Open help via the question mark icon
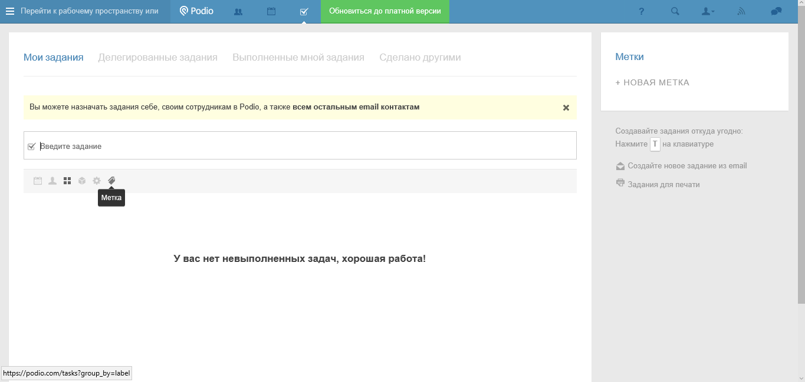The width and height of the screenshot is (805, 382). 640,11
